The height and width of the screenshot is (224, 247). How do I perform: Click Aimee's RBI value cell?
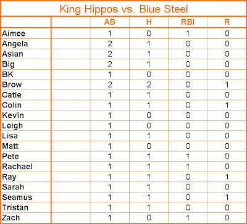point(188,33)
